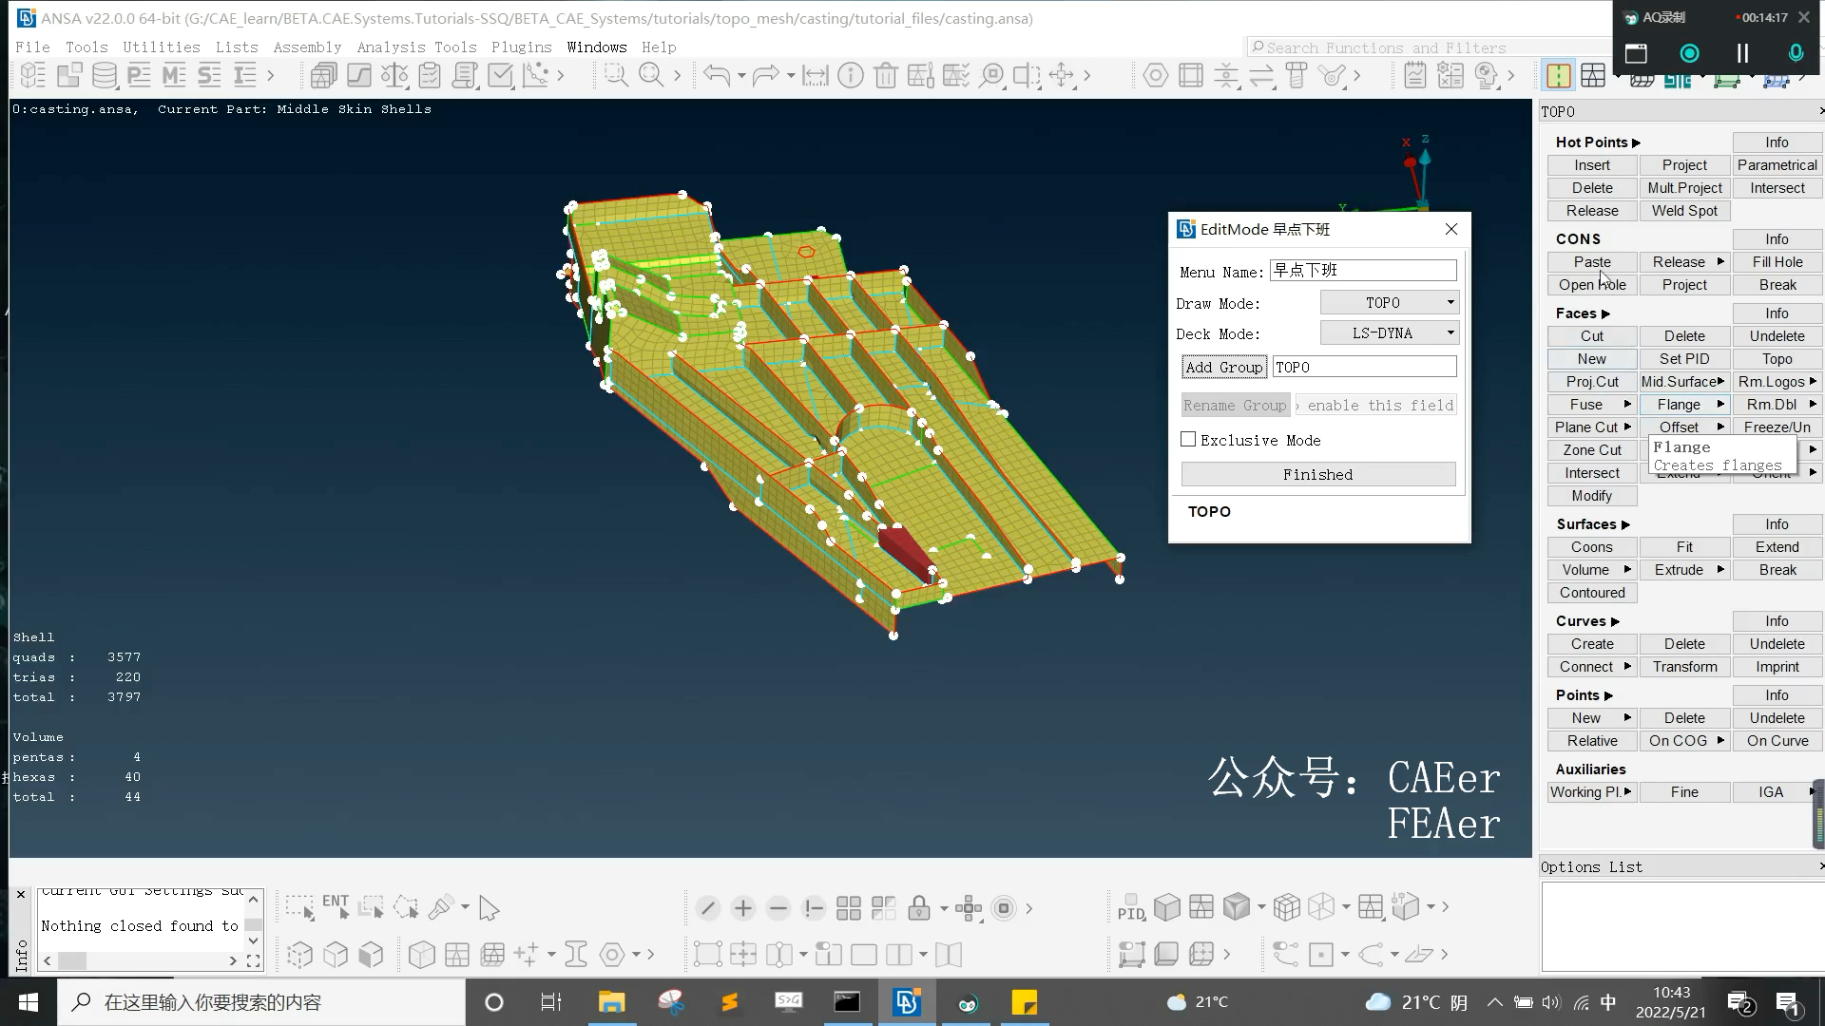Screen dimensions: 1825x1026
Task: Click the lock visibility icon in bottom toolbar
Action: tap(918, 908)
